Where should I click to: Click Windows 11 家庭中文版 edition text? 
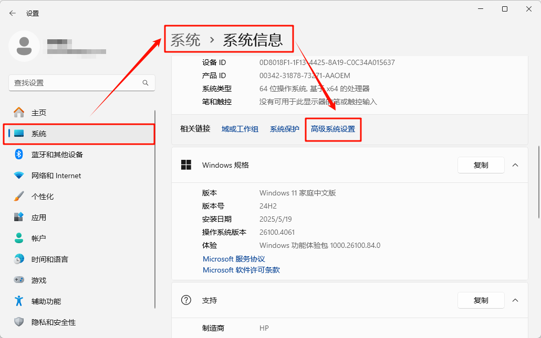click(x=298, y=193)
